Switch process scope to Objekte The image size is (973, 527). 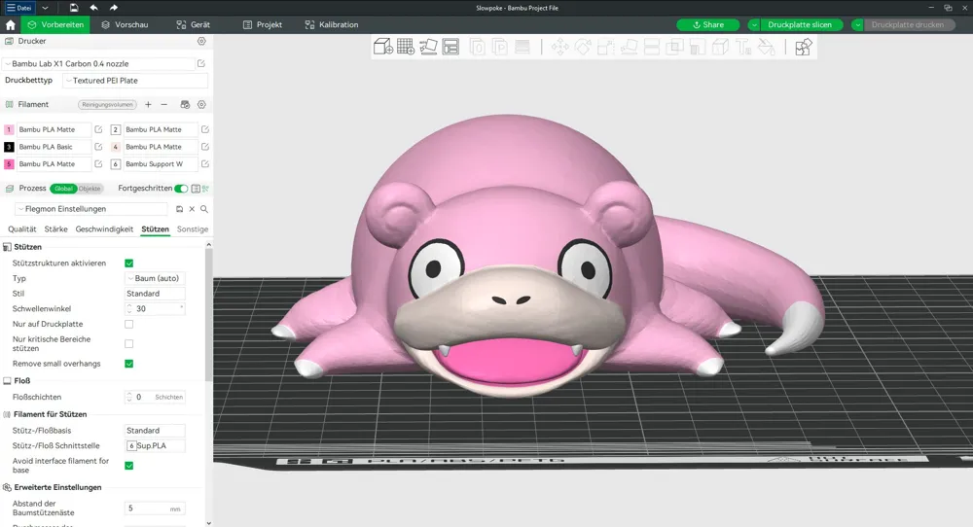(90, 189)
